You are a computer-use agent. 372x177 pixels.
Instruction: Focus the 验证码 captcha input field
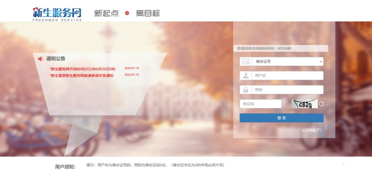click(x=260, y=104)
